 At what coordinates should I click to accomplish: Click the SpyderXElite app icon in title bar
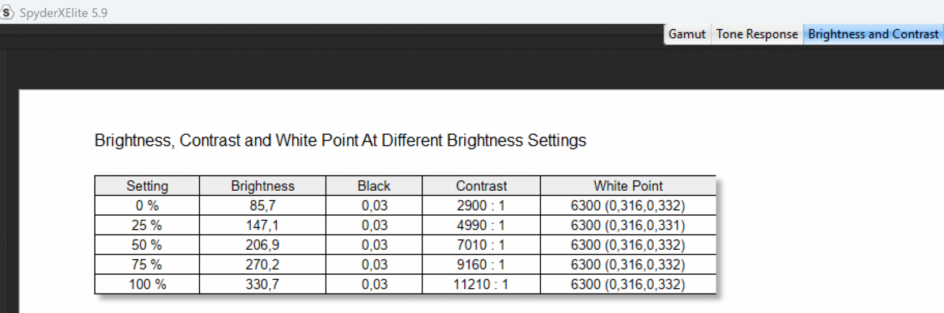point(6,12)
